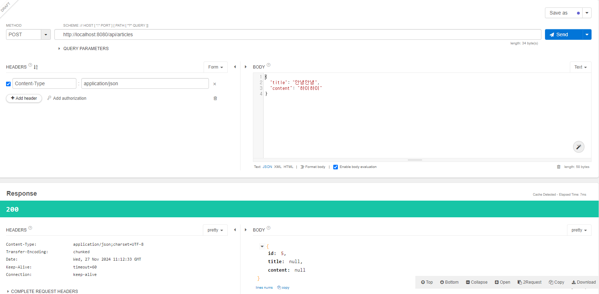Click the help icon next to request BODY
The height and width of the screenshot is (294, 599).
tap(269, 65)
